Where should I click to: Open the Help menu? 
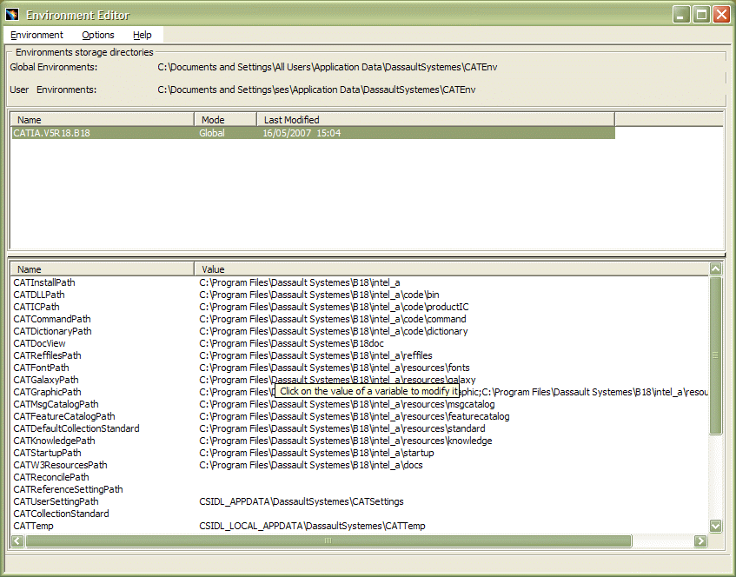(x=142, y=35)
